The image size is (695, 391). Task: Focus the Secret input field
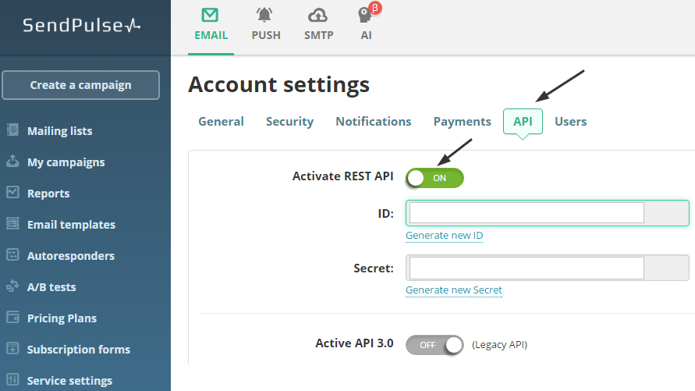[527, 268]
